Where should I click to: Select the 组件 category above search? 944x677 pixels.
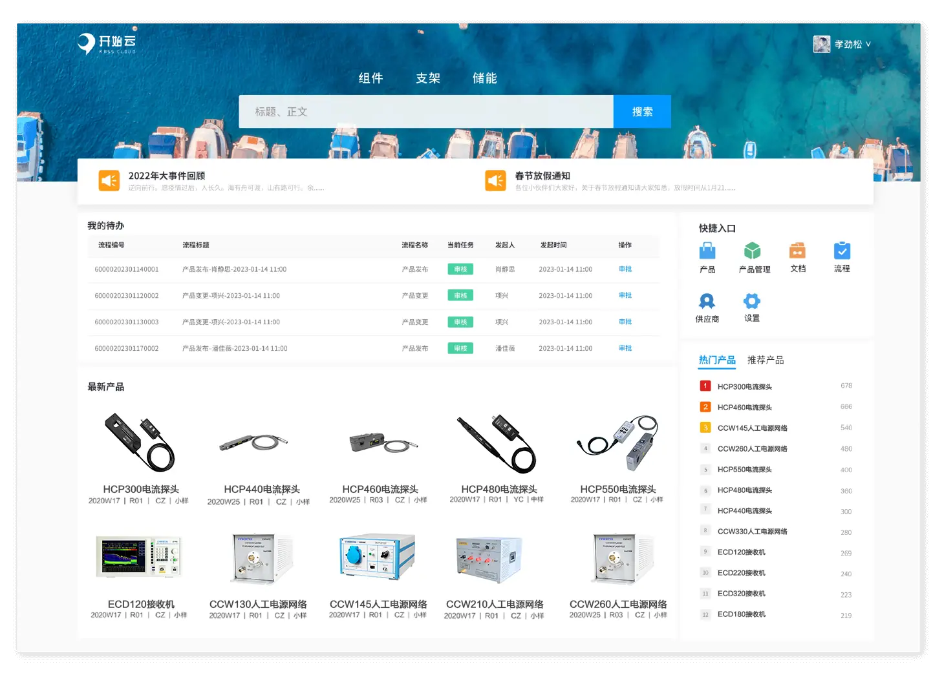click(x=371, y=78)
